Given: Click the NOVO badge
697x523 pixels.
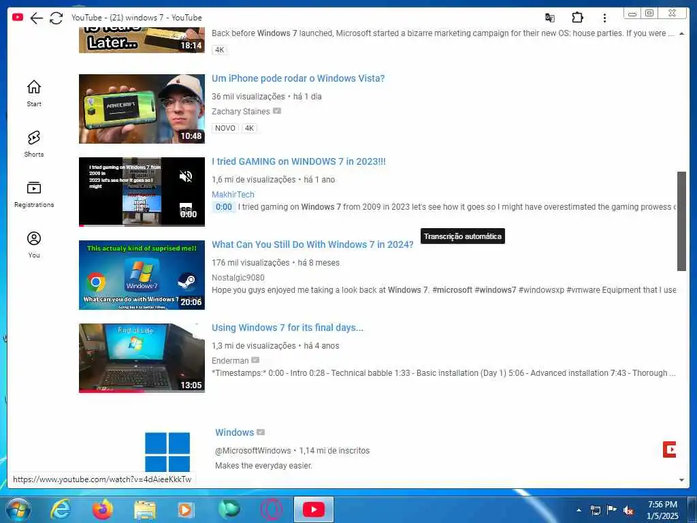Looking at the screenshot, I should click(x=225, y=128).
